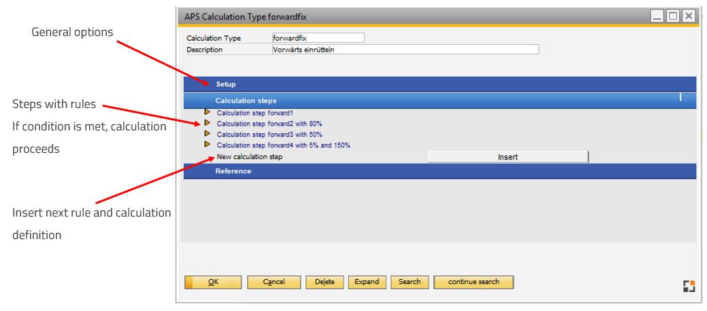The height and width of the screenshot is (311, 707).
Task: Maximize the APS Calculation Type window
Action: [x=673, y=16]
